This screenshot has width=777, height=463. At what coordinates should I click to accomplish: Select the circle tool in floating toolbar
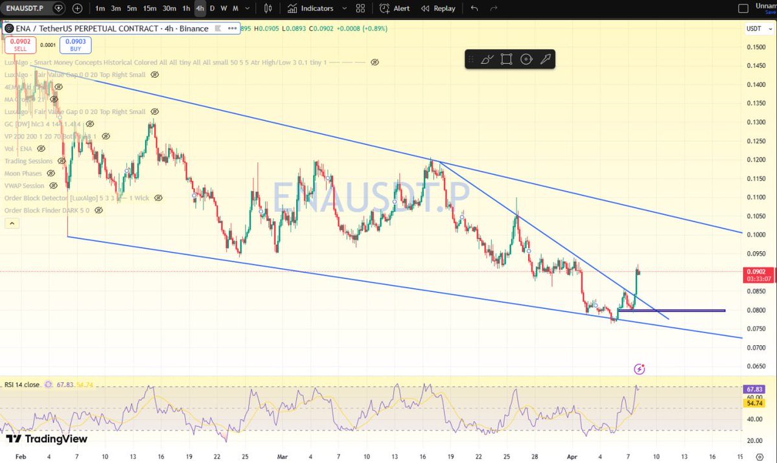(x=526, y=60)
